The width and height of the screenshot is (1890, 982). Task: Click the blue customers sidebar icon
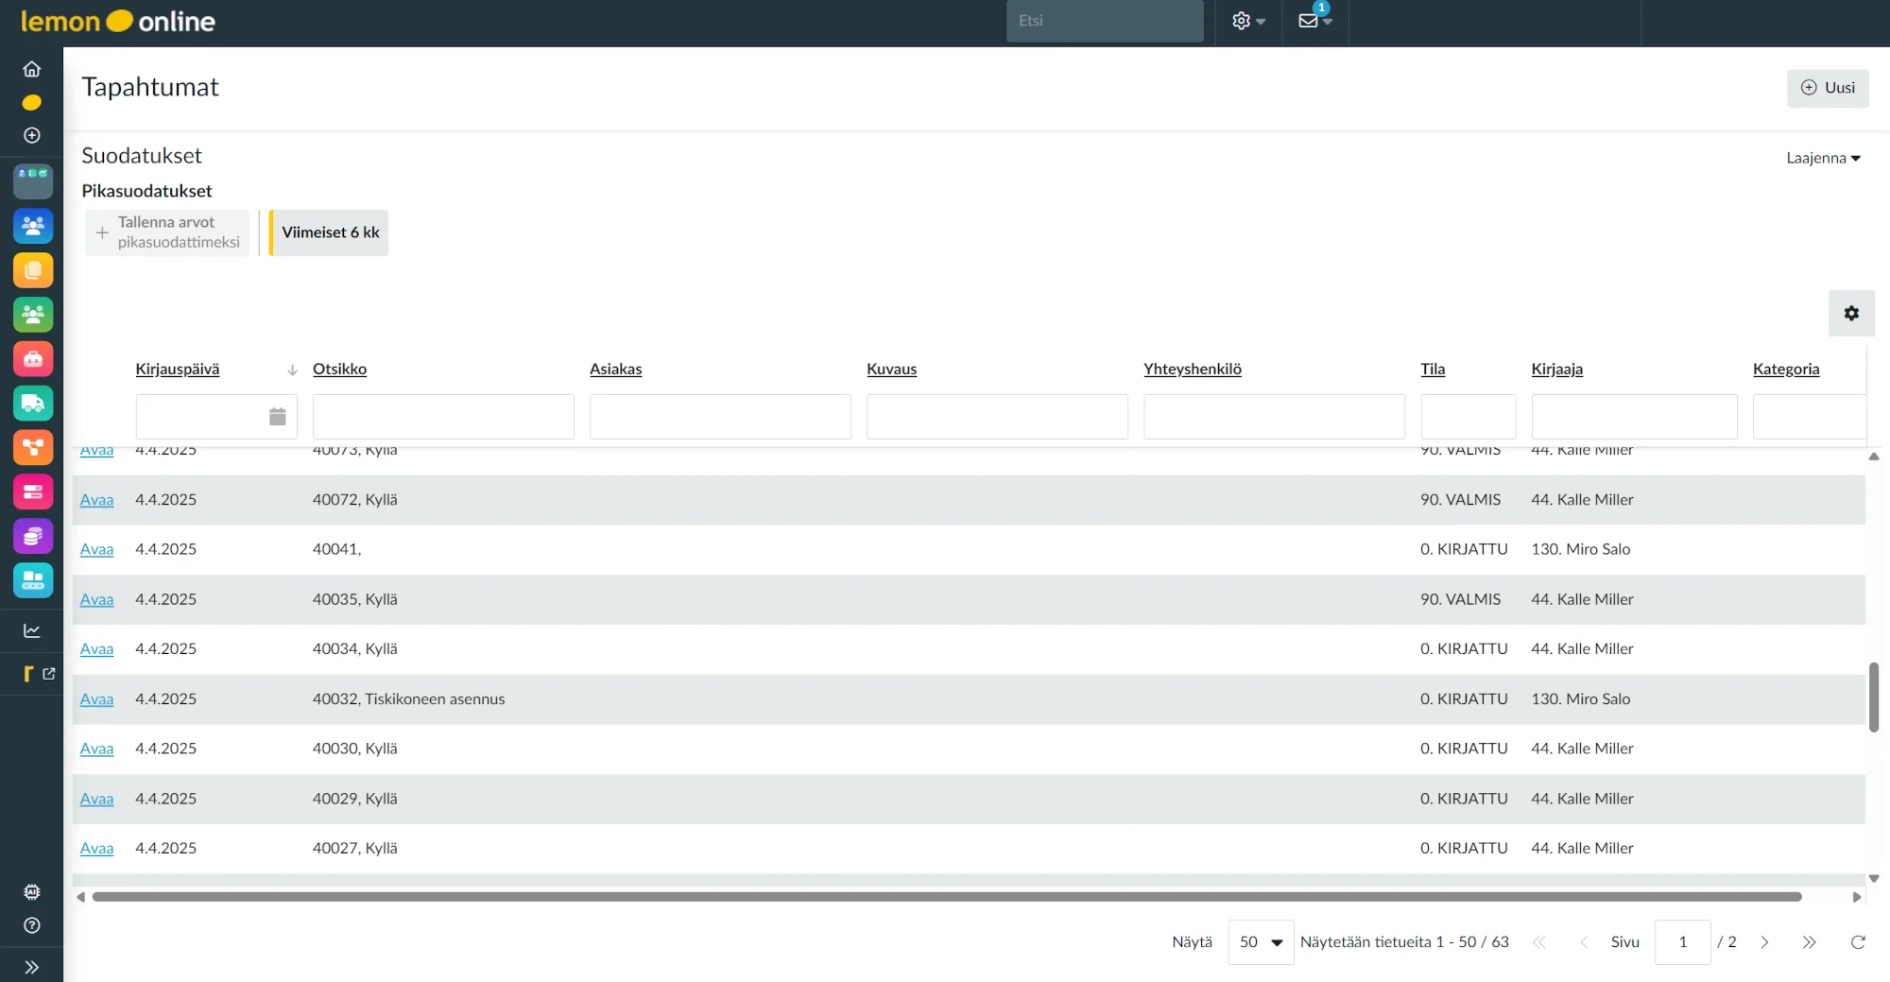tap(33, 226)
